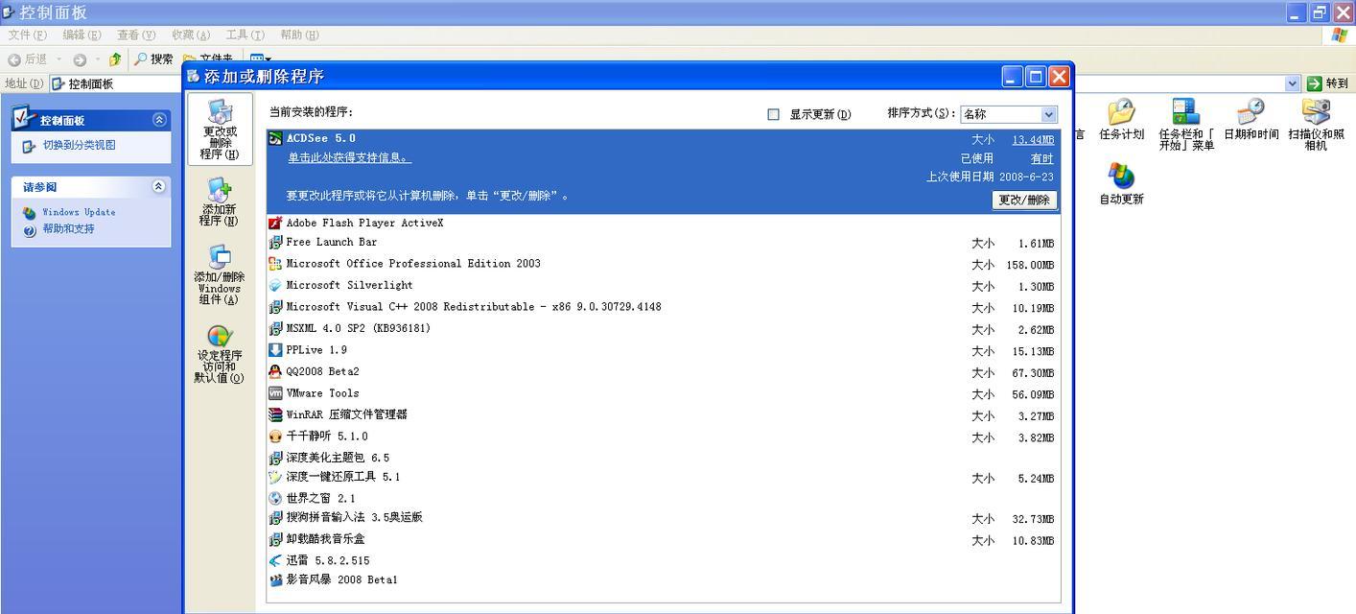The height and width of the screenshot is (614, 1356).
Task: Select the 迅雷 5.8.2.515 icon
Action: [x=275, y=561]
